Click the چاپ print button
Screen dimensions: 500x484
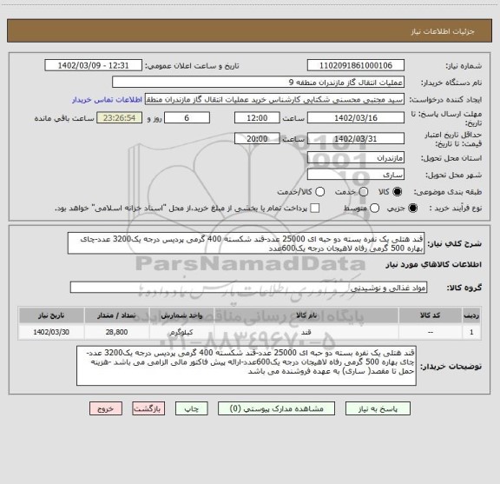click(x=191, y=408)
